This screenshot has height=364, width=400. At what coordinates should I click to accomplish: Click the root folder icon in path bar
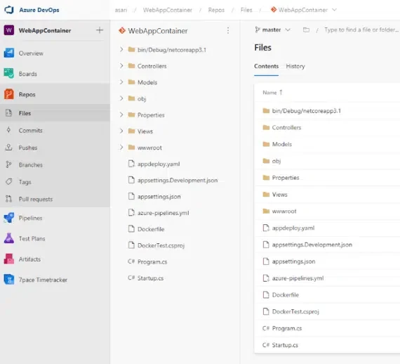pyautogui.click(x=306, y=30)
